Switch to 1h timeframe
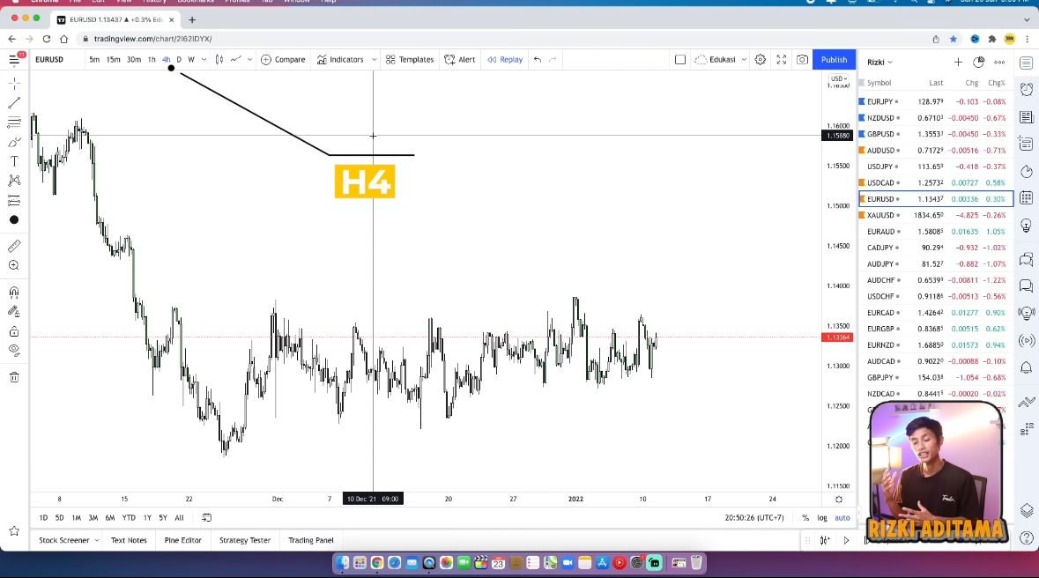The image size is (1039, 578). [152, 60]
